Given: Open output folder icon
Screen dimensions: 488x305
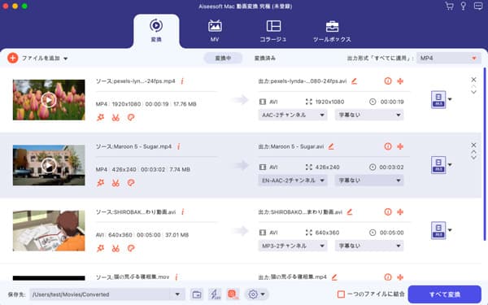Looking at the screenshot, I should (197, 294).
